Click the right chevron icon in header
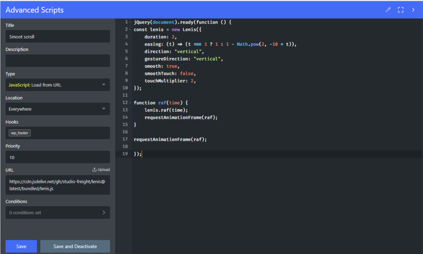Image resolution: width=423 pixels, height=254 pixels. tap(413, 10)
